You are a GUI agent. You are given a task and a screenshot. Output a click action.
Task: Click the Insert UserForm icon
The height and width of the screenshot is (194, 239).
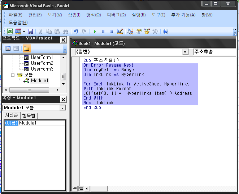click(x=18, y=31)
